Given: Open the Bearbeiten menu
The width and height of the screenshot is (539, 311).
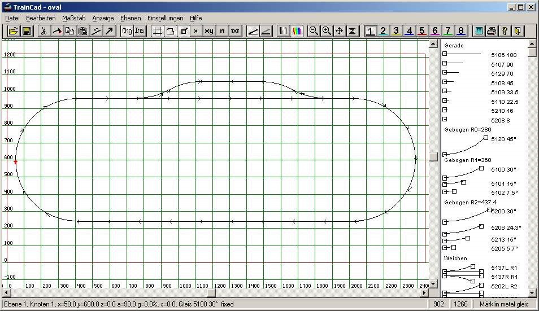Looking at the screenshot, I should click(x=41, y=18).
